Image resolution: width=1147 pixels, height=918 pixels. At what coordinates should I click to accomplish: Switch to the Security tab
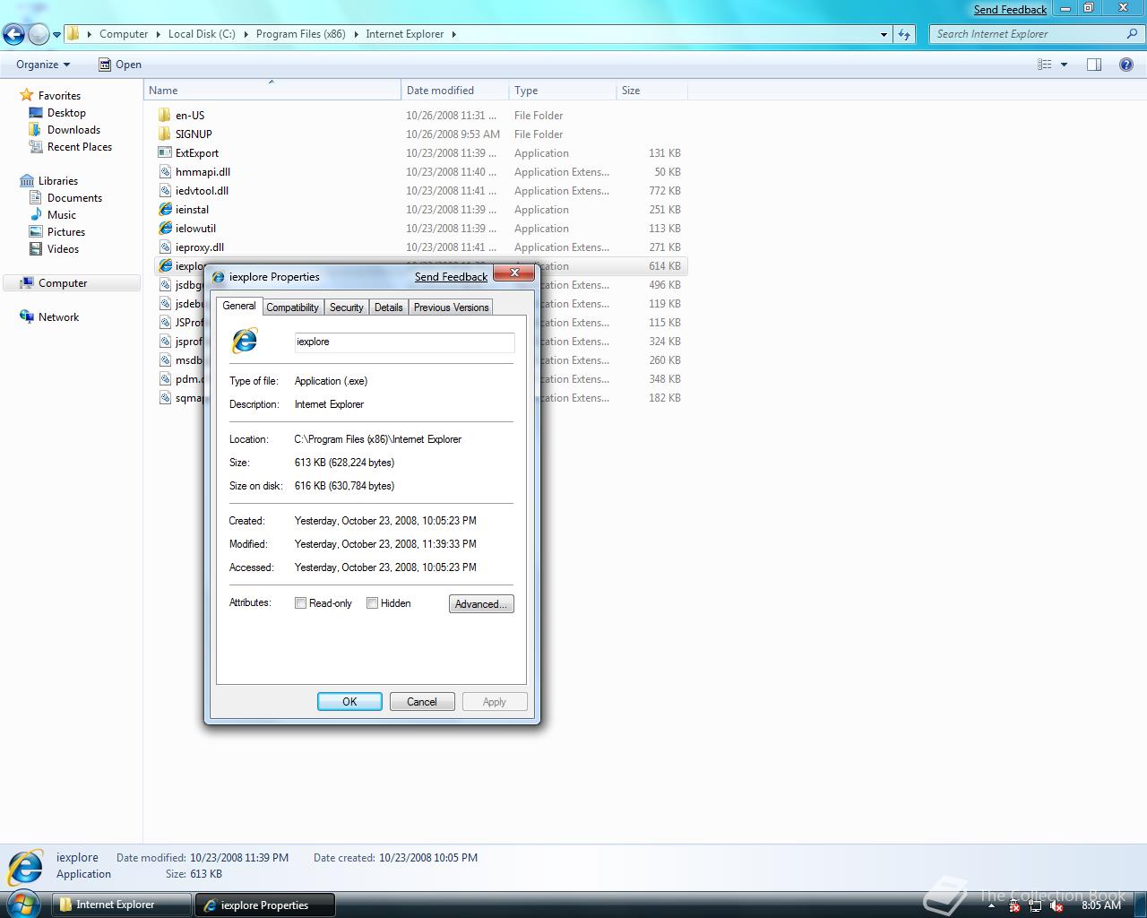pyautogui.click(x=346, y=307)
